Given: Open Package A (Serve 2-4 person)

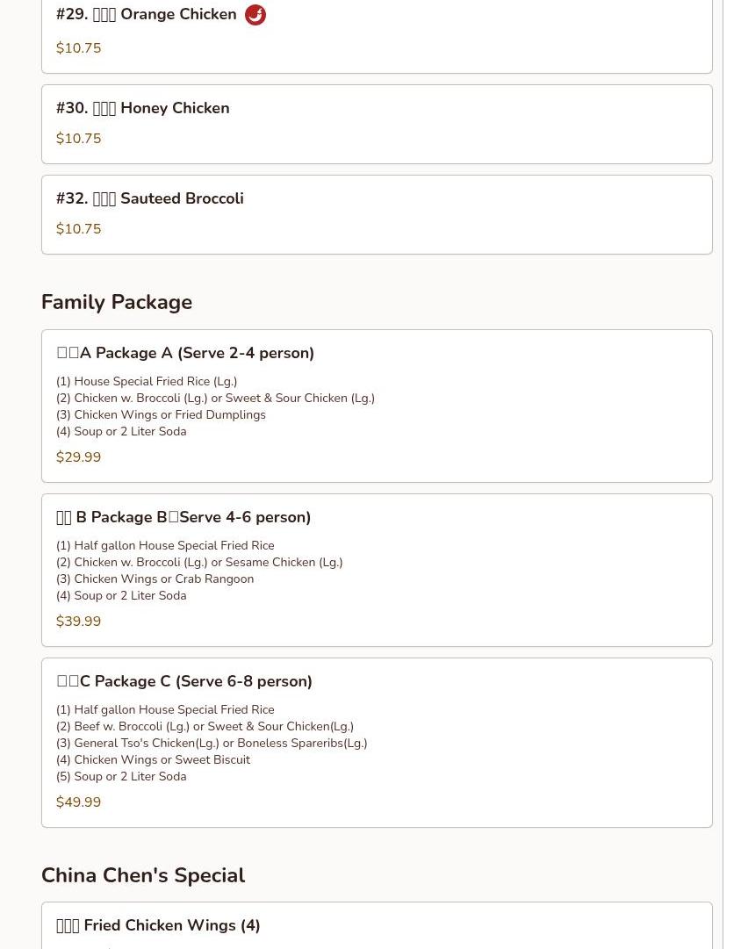Looking at the screenshot, I should coord(185,353).
